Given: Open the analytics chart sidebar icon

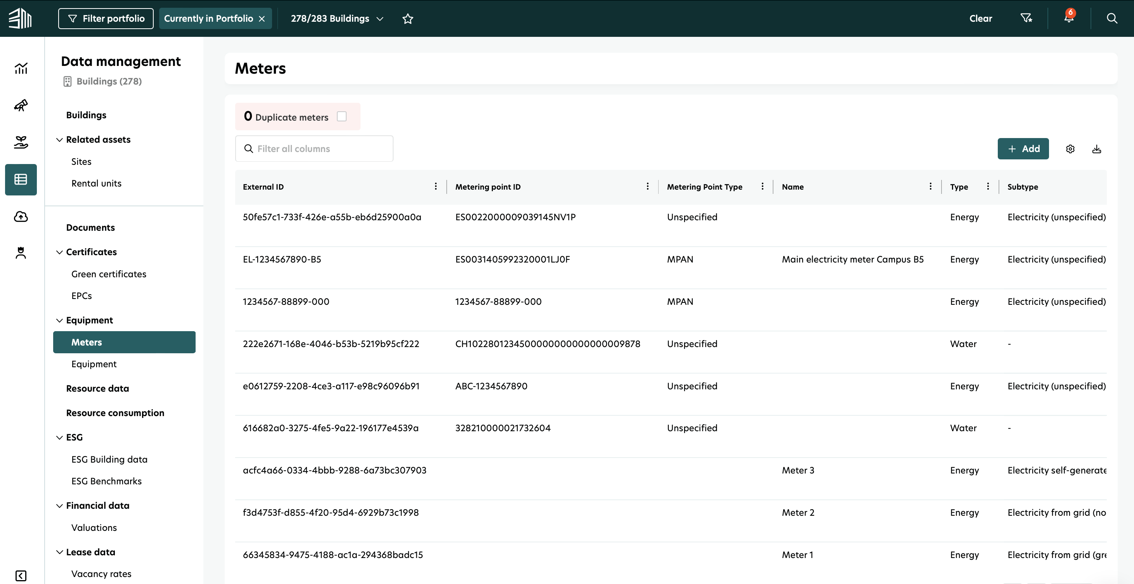Looking at the screenshot, I should pos(21,68).
